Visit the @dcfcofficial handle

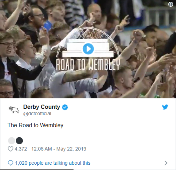pos(37,114)
